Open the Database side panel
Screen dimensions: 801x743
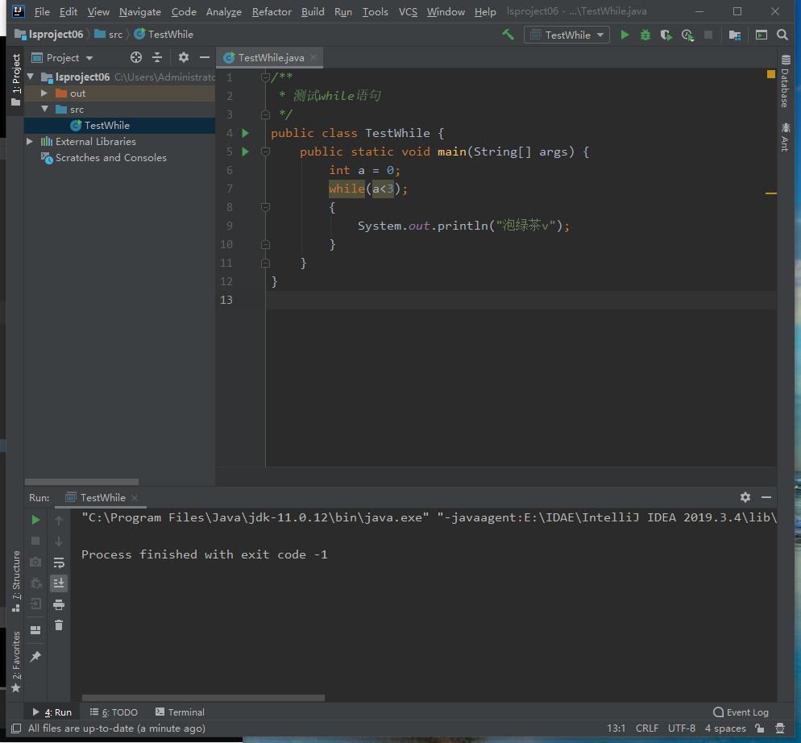pyautogui.click(x=786, y=81)
